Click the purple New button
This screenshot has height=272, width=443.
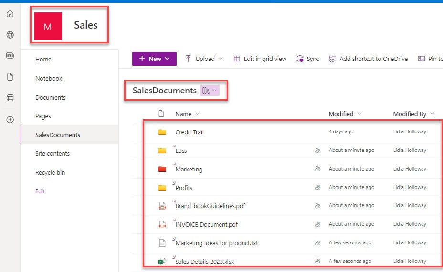[x=154, y=59]
